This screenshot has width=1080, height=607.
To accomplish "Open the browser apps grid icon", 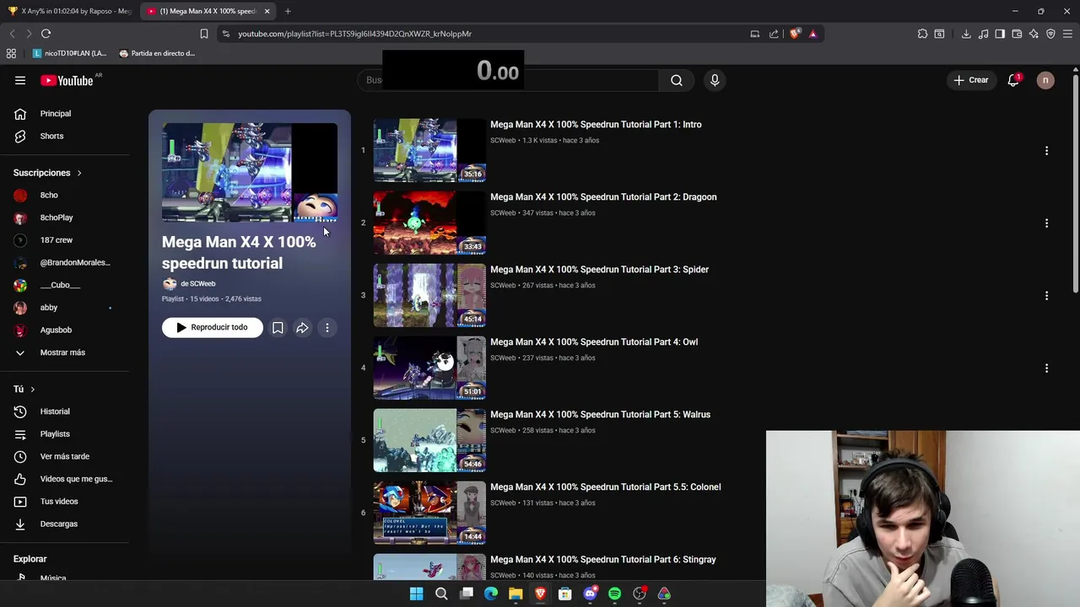I will [11, 53].
